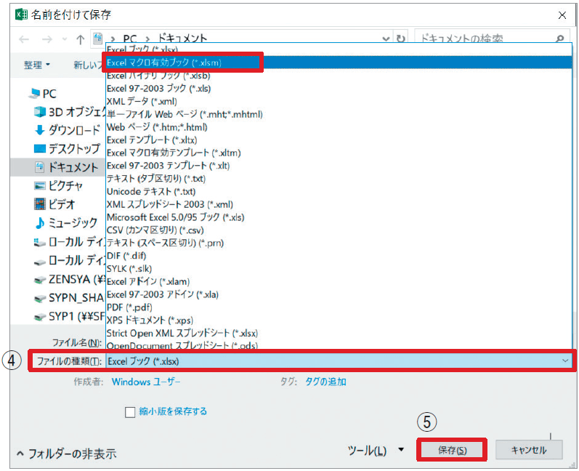Click the 保存(S) button
Viewport: 579px width, 471px height.
[452, 451]
